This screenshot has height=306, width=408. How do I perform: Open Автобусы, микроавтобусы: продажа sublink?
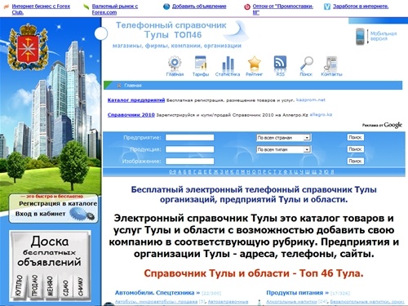point(156,302)
